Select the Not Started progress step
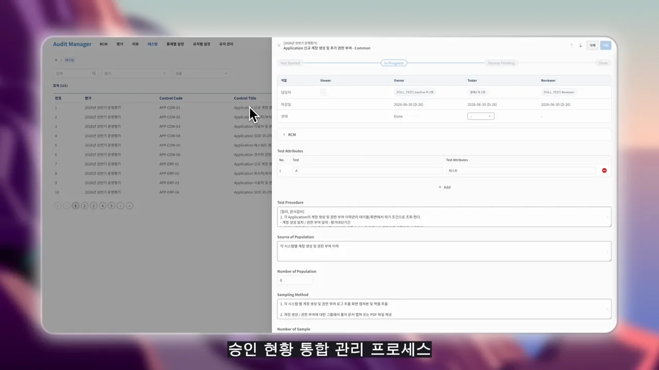The image size is (659, 370). [x=290, y=63]
